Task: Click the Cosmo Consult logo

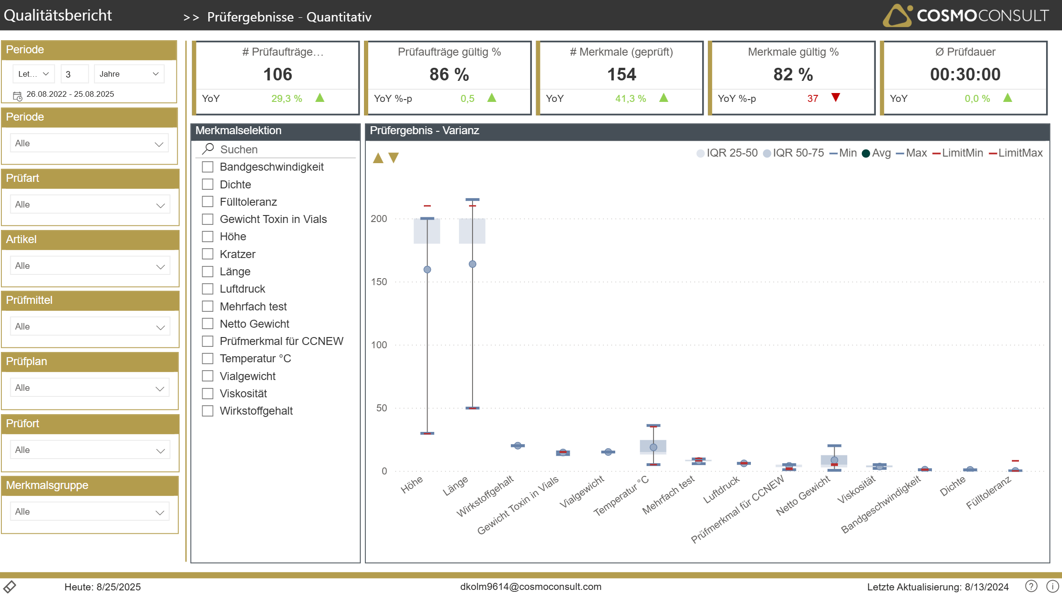Action: coord(966,15)
